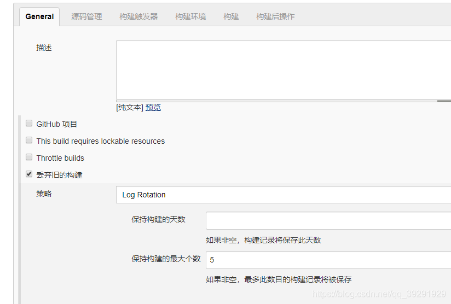
Task: Click the 保持构建的最大个数 field
Action: click(328, 260)
